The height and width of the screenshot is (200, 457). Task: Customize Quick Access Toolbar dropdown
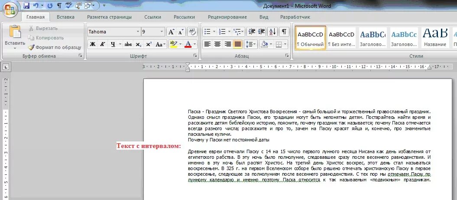pos(104,5)
